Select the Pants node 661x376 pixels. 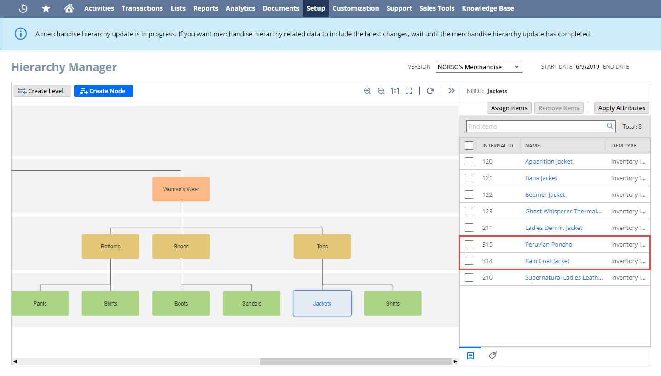coord(40,303)
